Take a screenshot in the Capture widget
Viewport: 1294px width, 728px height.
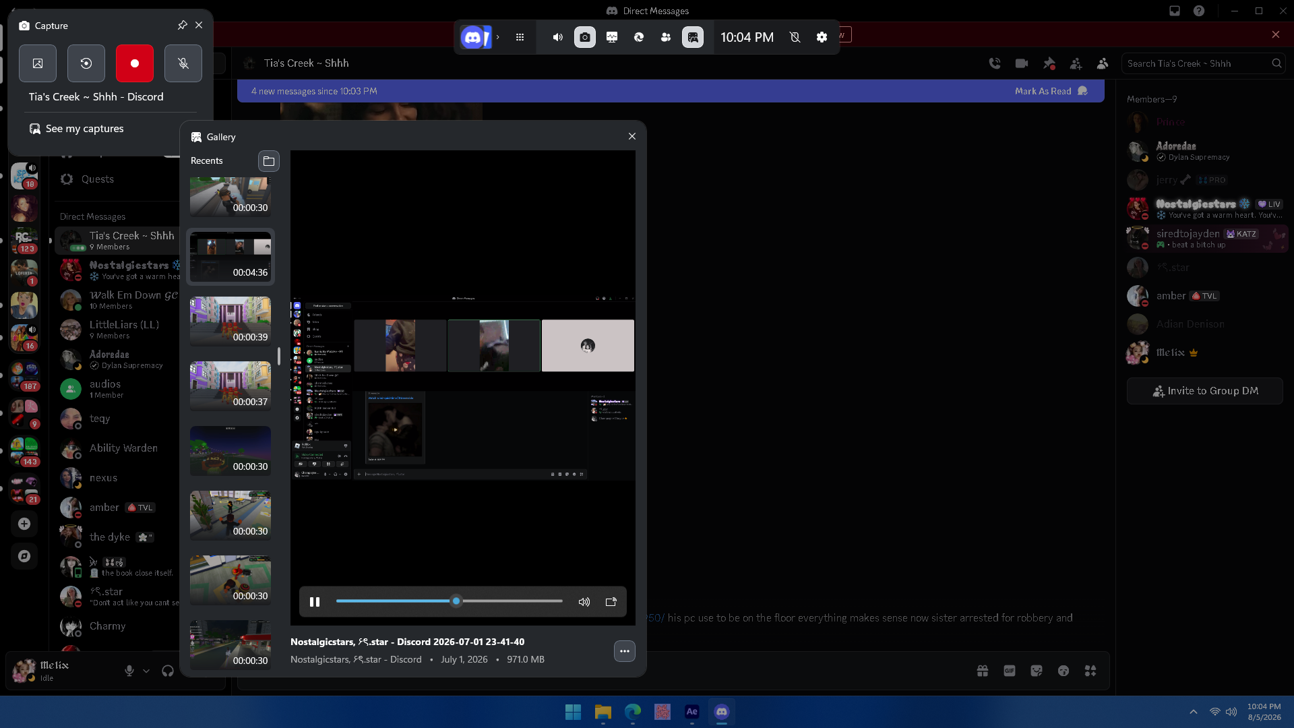(x=38, y=63)
